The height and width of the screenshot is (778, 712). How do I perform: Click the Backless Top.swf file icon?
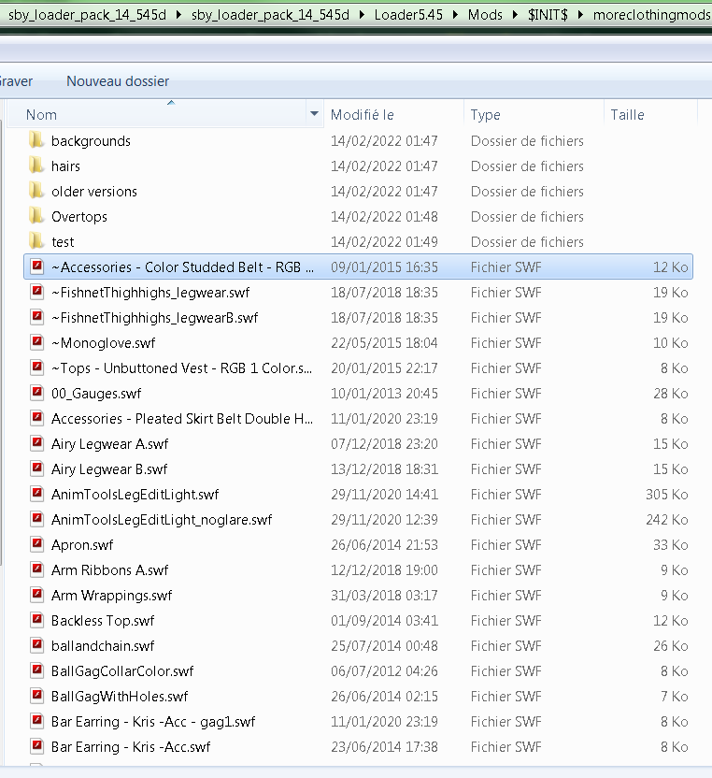coord(36,621)
